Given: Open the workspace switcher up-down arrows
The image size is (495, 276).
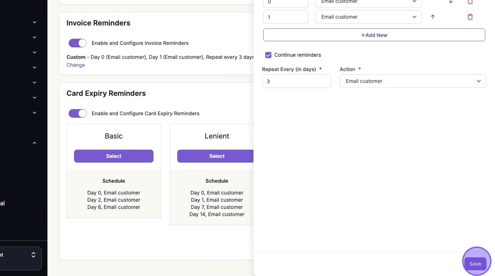Looking at the screenshot, I should point(33,255).
